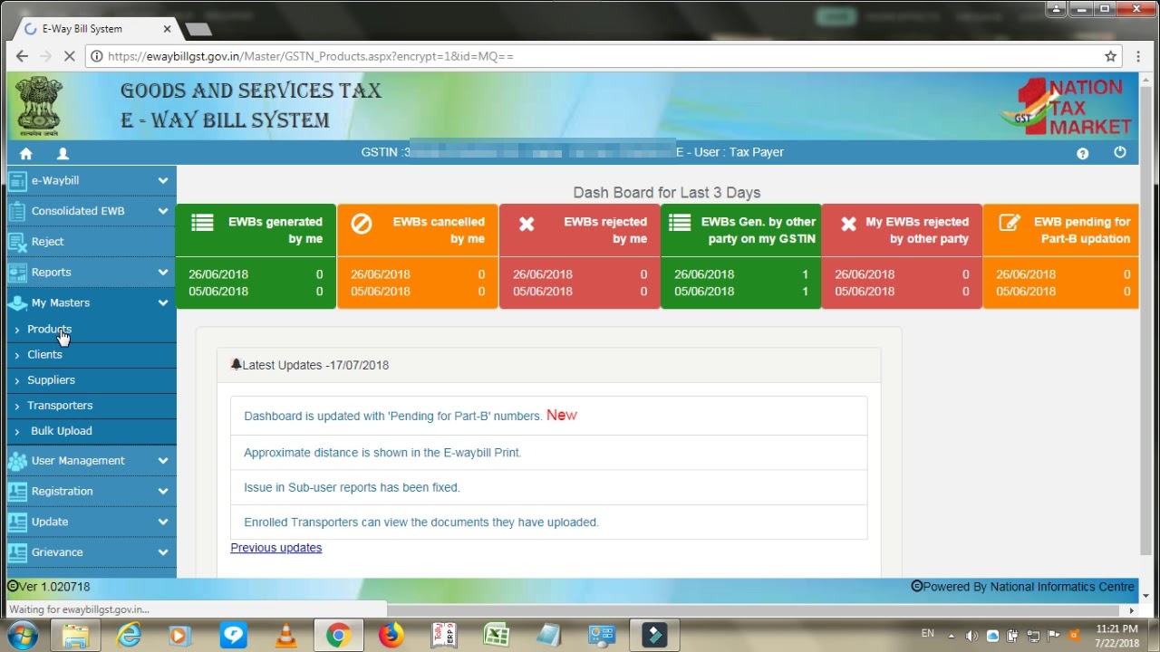Click 'Issue in Sub-user reports' update notice
This screenshot has width=1160, height=652.
tap(352, 487)
